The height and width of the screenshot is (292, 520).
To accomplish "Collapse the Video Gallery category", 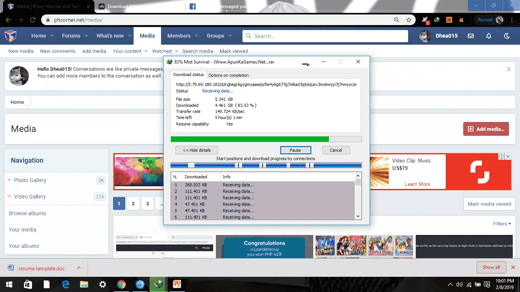I will [x=9, y=196].
